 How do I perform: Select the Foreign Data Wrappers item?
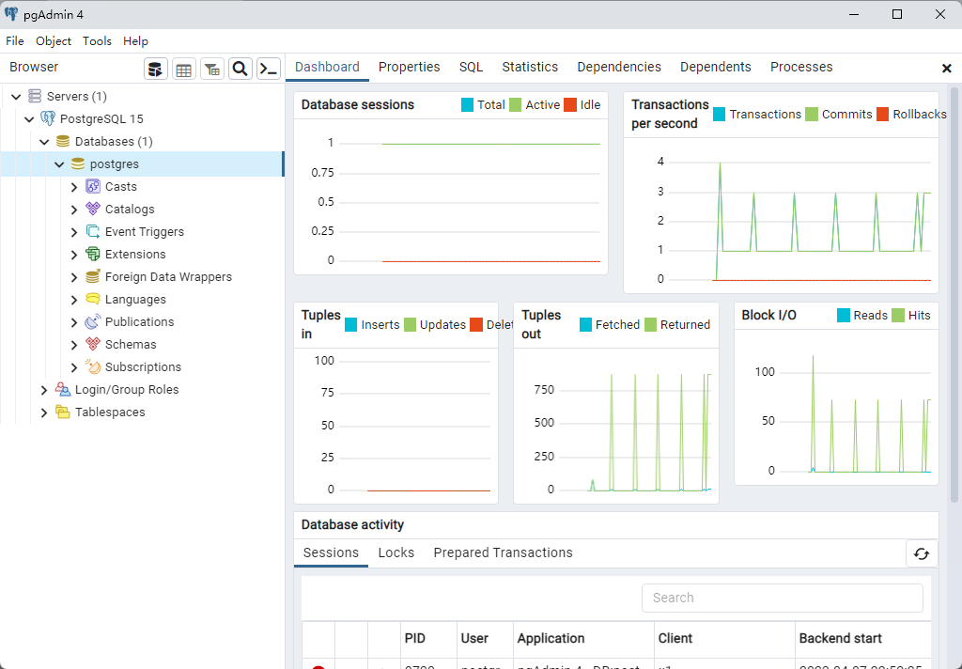pyautogui.click(x=168, y=277)
